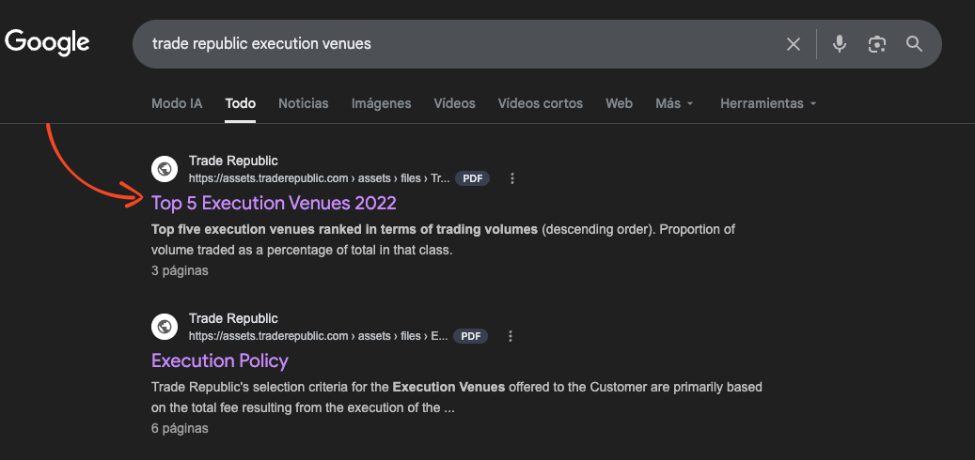975x460 pixels.
Task: Select the Vídeos cortos tab
Action: tap(540, 103)
